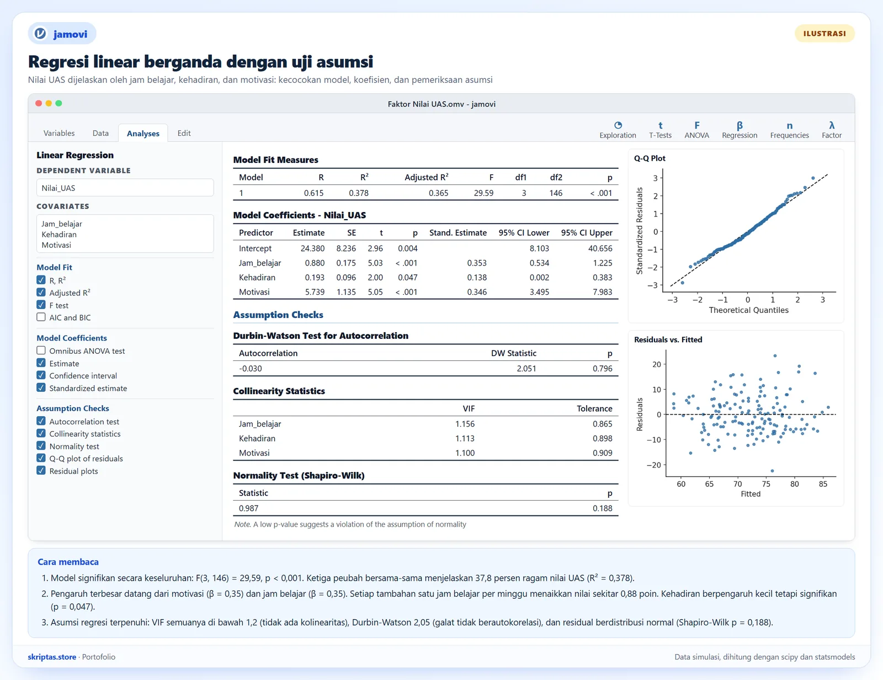This screenshot has height=680, width=883.
Task: Enable AIC and BIC checkbox
Action: (x=41, y=317)
